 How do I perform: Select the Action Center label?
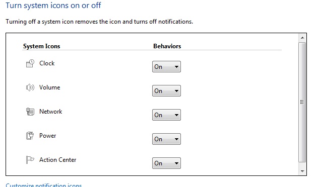(x=58, y=160)
